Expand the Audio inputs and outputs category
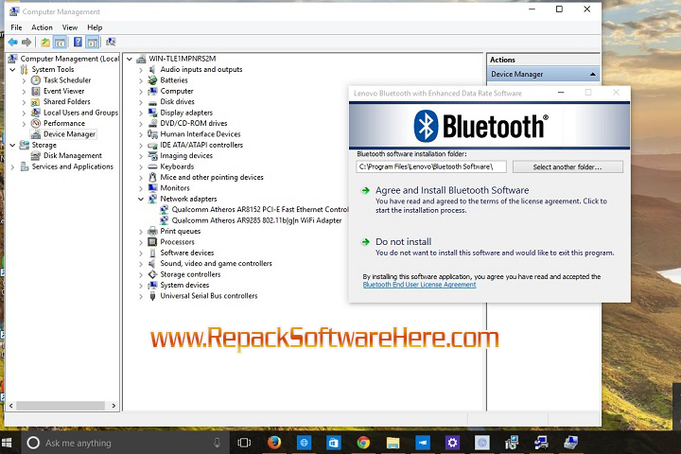Viewport: 681px width, 454px height. click(141, 69)
